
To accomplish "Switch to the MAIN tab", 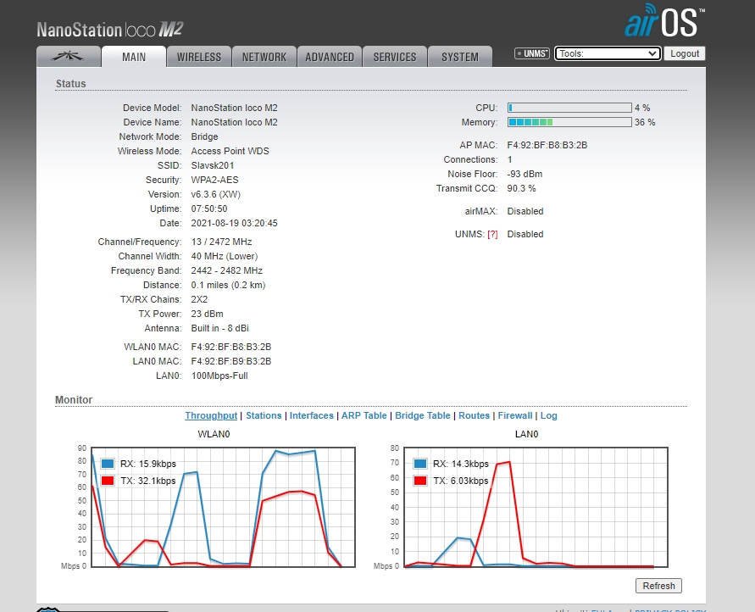I will pyautogui.click(x=134, y=57).
